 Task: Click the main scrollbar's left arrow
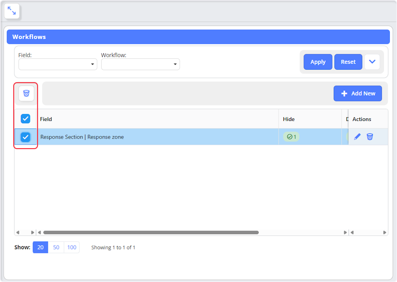[39, 233]
